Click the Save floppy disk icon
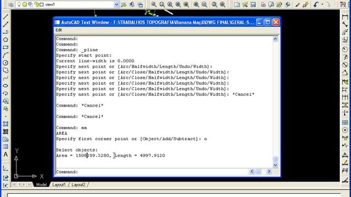 [253, 4]
